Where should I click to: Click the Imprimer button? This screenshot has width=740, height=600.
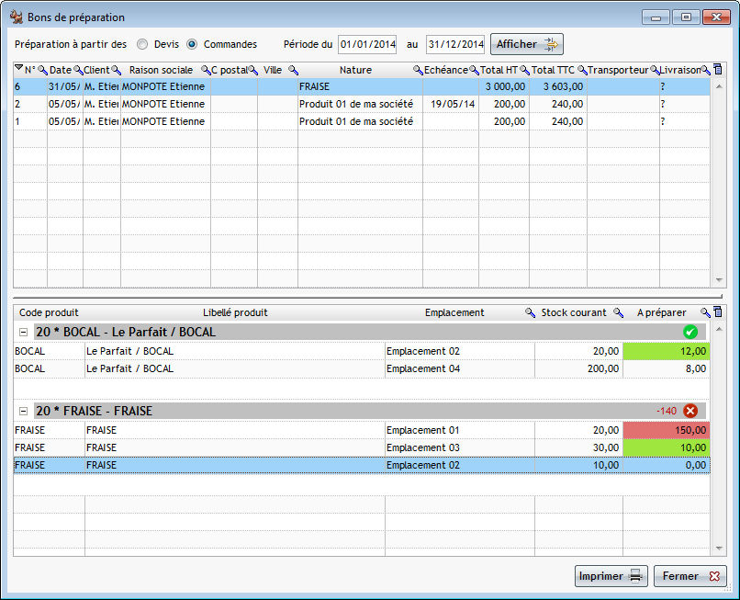click(x=611, y=576)
